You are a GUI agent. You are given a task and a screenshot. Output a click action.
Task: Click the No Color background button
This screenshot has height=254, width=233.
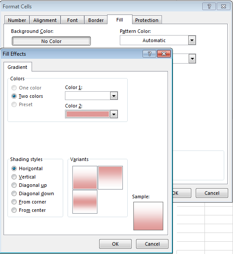point(51,41)
